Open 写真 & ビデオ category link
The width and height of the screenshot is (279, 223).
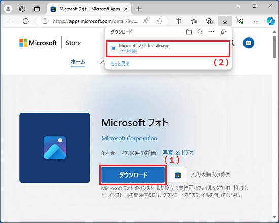coord(178,153)
